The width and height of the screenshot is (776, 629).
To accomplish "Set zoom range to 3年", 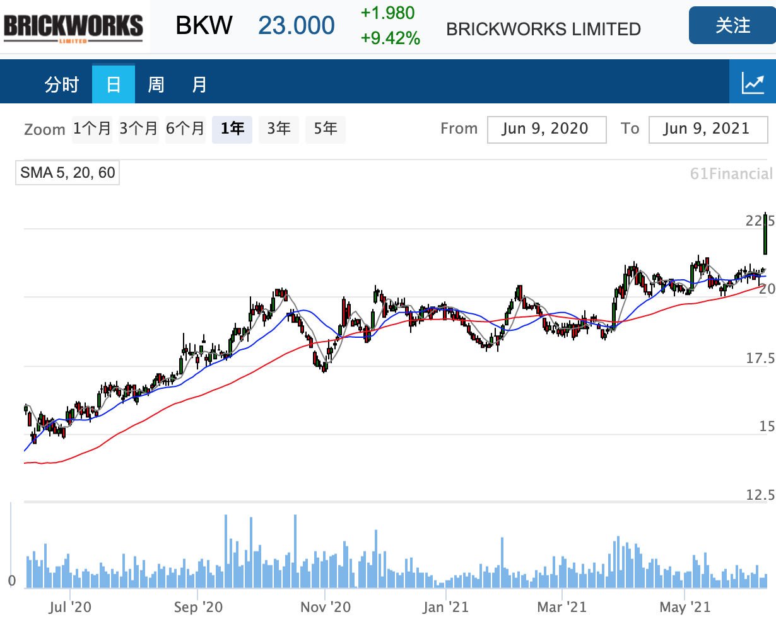I will [x=279, y=129].
